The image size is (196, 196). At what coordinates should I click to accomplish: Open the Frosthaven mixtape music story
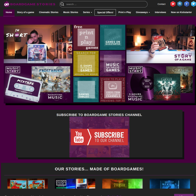tap(38, 84)
